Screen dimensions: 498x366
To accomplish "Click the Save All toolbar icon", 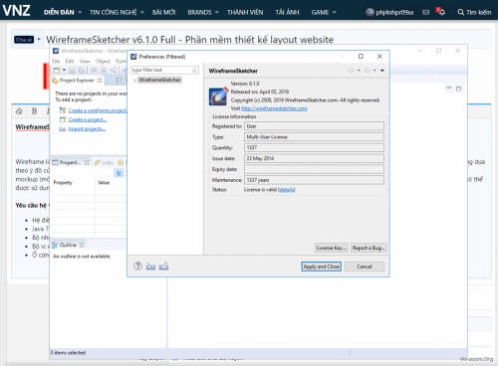I will (81, 70).
